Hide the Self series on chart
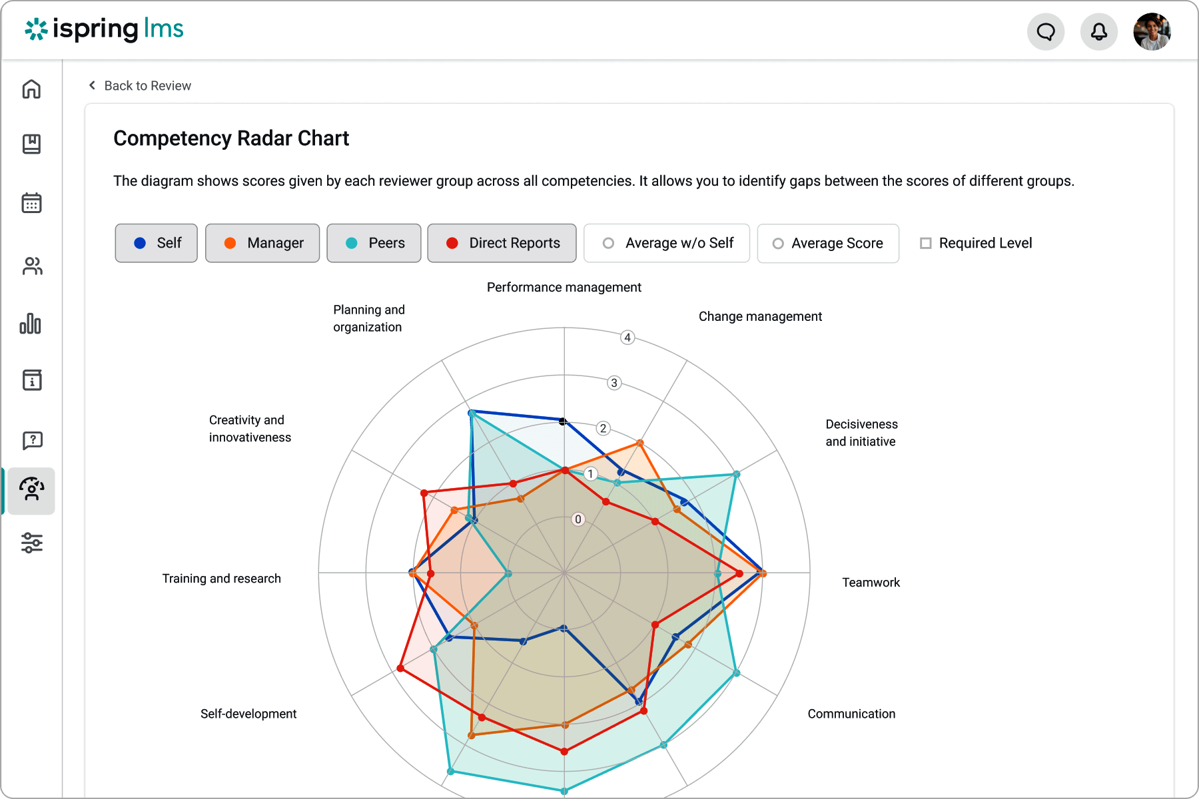Viewport: 1199px width, 799px height. 157,244
